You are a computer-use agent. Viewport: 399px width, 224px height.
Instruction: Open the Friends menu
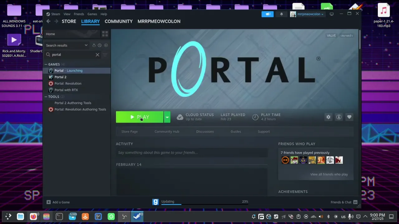79,14
